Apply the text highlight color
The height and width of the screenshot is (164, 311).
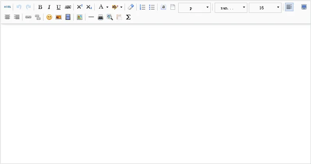[x=115, y=7]
